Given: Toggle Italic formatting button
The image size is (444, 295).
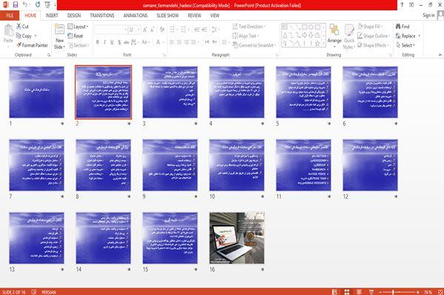Looking at the screenshot, I should 105,42.
